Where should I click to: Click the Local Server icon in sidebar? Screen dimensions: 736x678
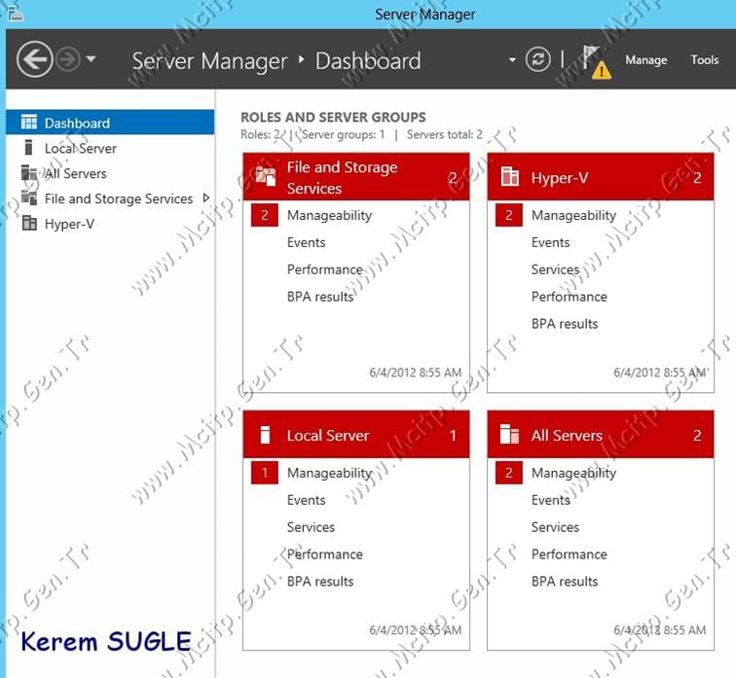point(28,148)
